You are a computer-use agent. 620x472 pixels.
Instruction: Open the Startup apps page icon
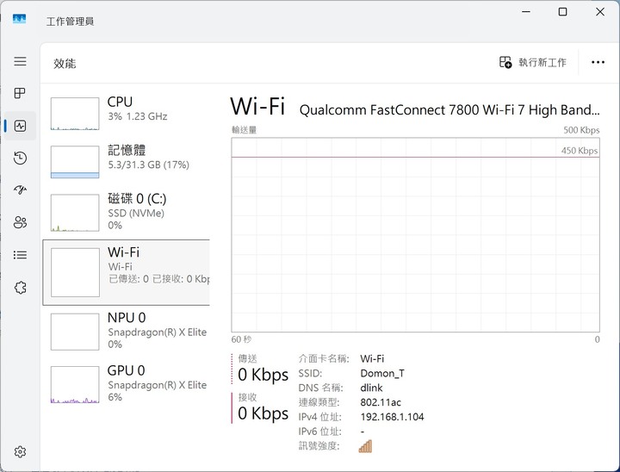click(20, 189)
